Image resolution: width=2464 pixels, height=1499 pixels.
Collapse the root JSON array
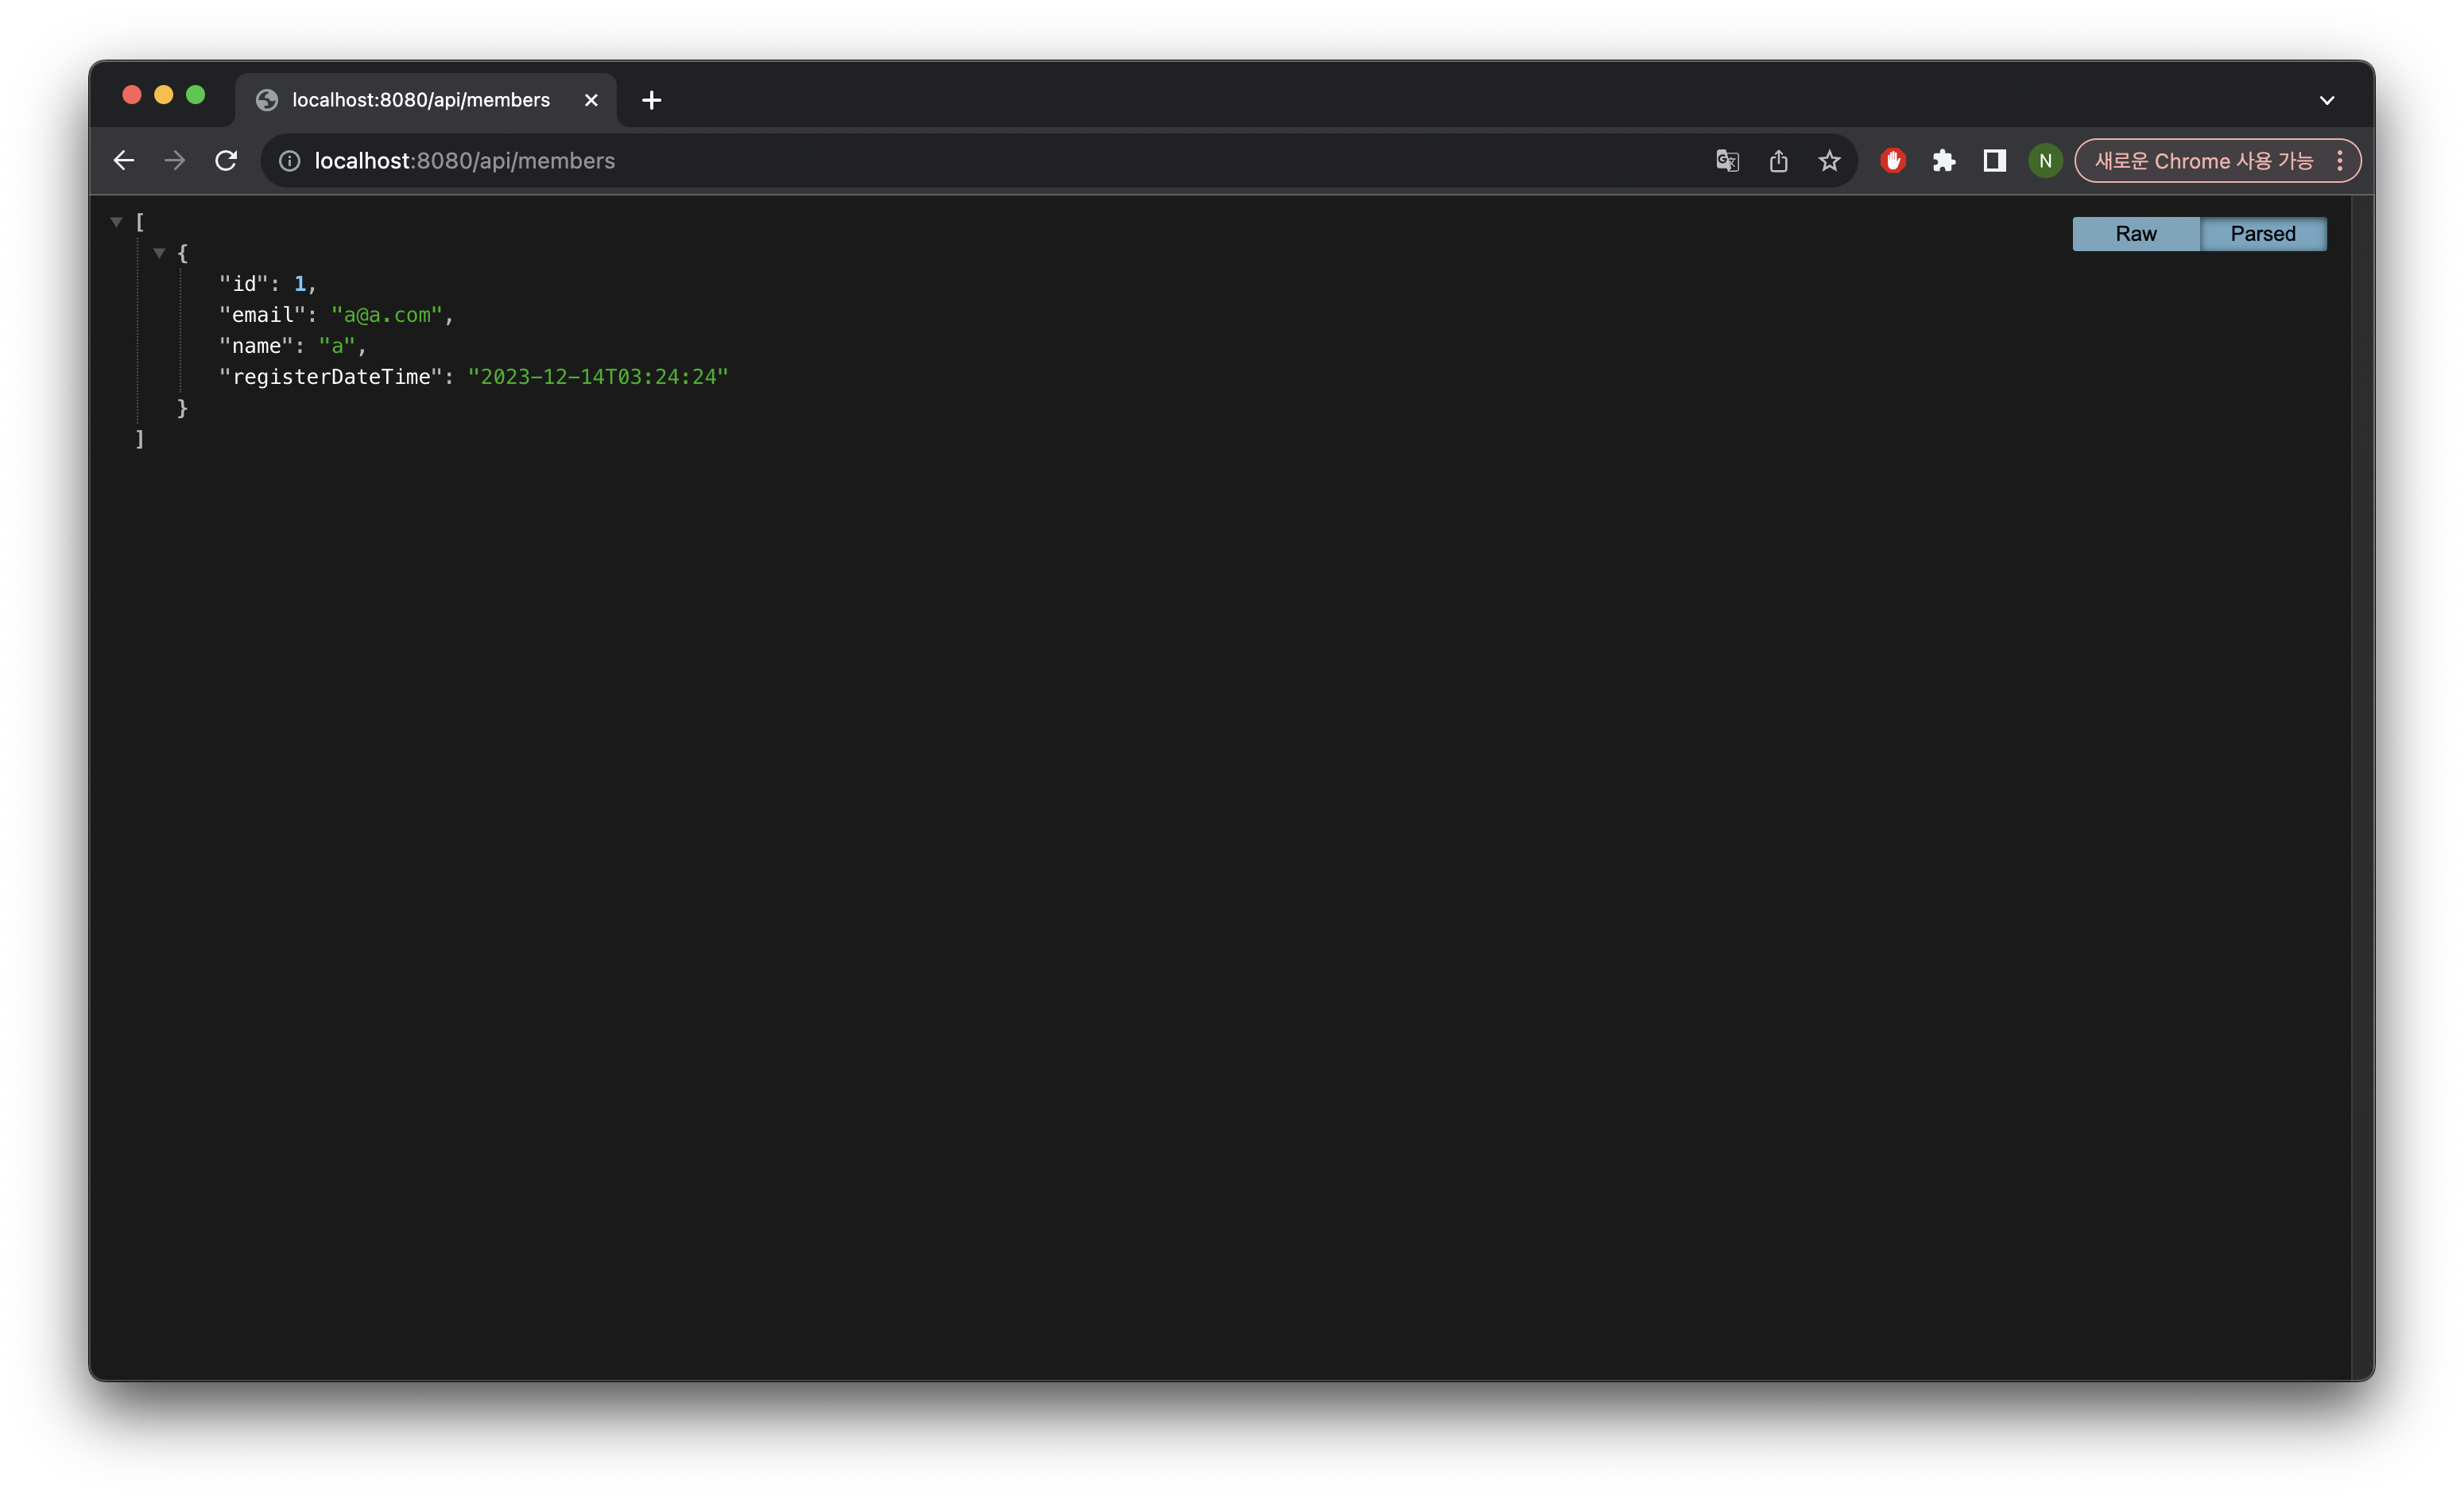pyautogui.click(x=116, y=222)
